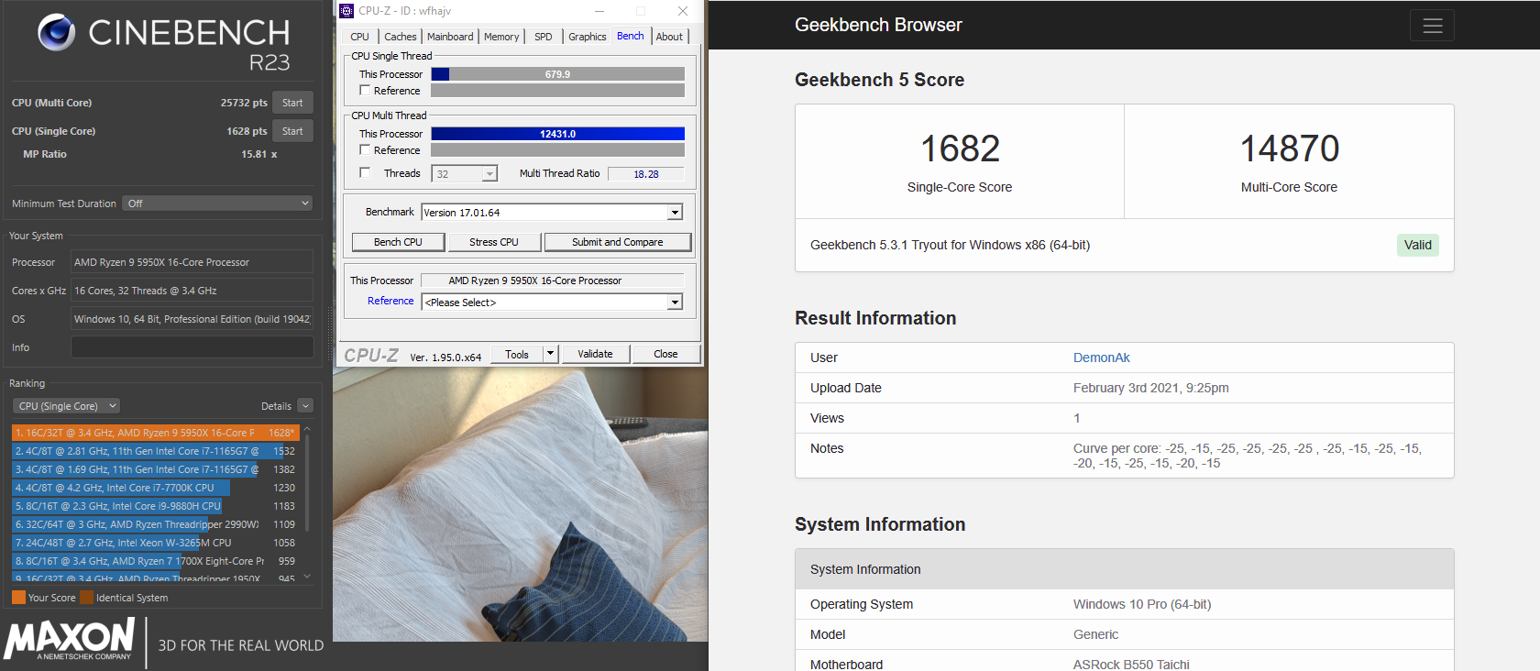Switch to the CPU tab in CPU-Z
The height and width of the screenshot is (671, 1540).
359,37
